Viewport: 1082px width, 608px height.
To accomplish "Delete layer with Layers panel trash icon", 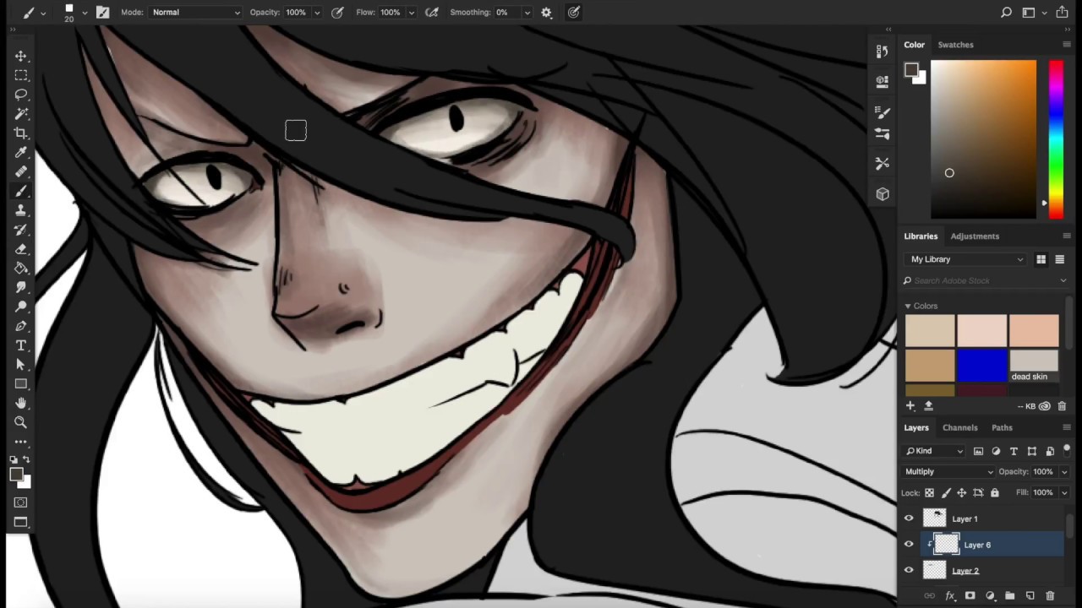I will coord(1051,595).
